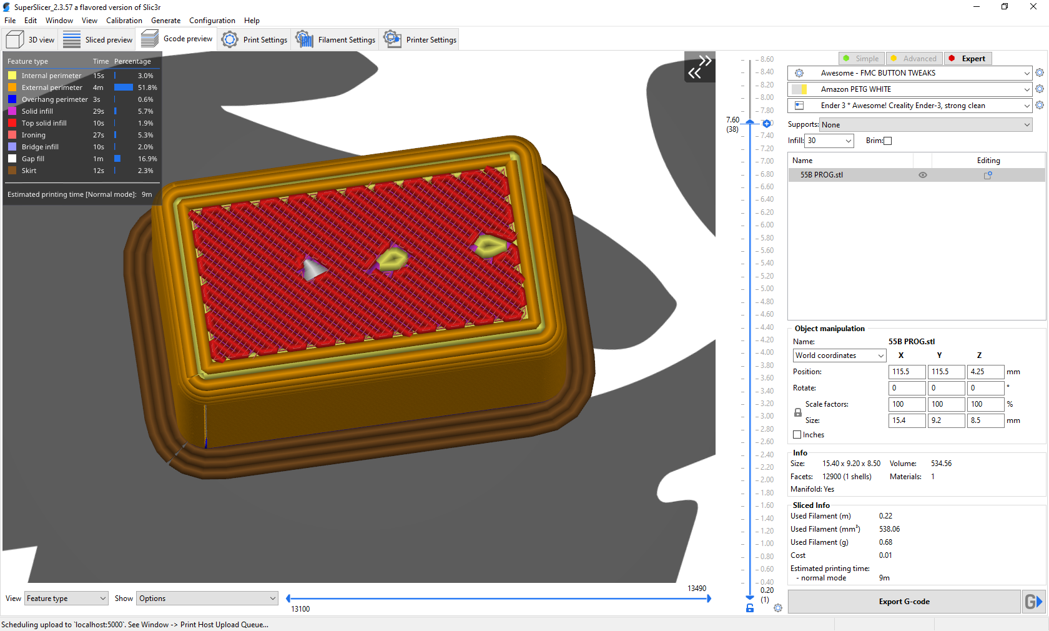
Task: Click the vertical slider top thumb plus icon
Action: pyautogui.click(x=767, y=124)
